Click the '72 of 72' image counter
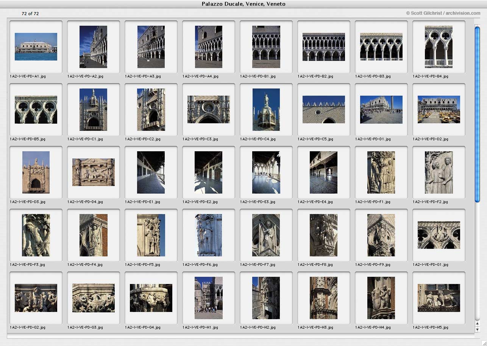The image size is (487, 346). [30, 14]
